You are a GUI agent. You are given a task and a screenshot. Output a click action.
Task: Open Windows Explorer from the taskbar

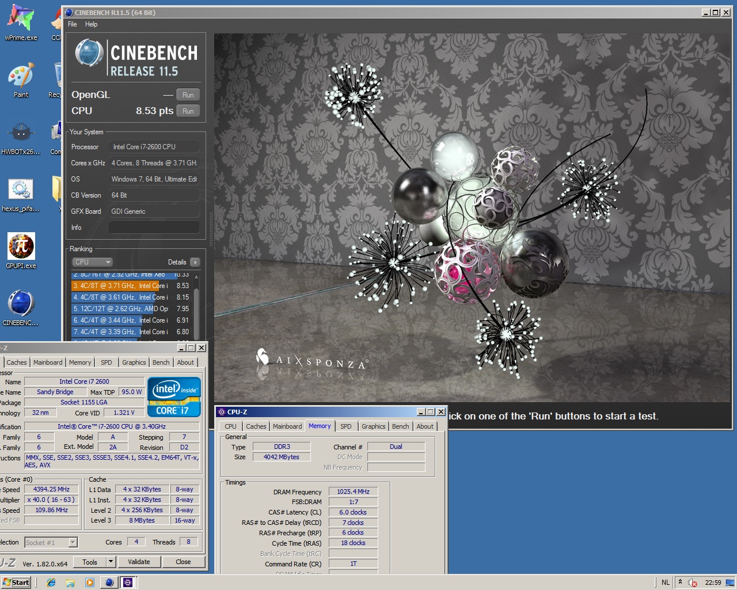pos(70,583)
